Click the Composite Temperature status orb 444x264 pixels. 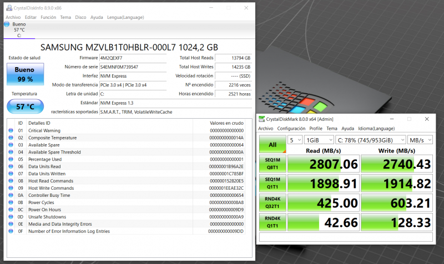tap(11, 138)
